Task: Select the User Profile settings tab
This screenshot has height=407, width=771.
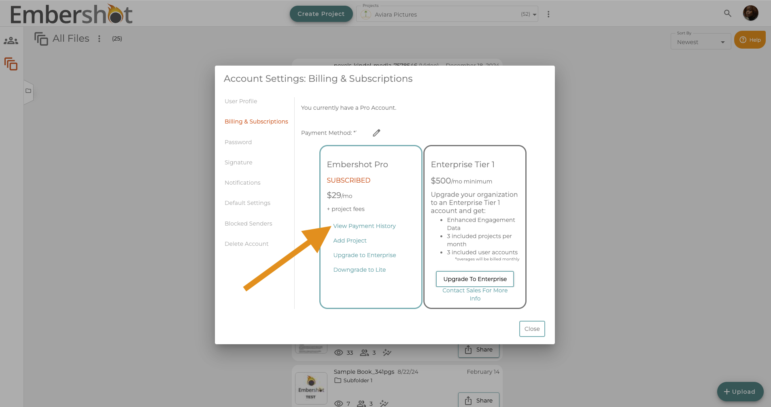Action: [241, 101]
